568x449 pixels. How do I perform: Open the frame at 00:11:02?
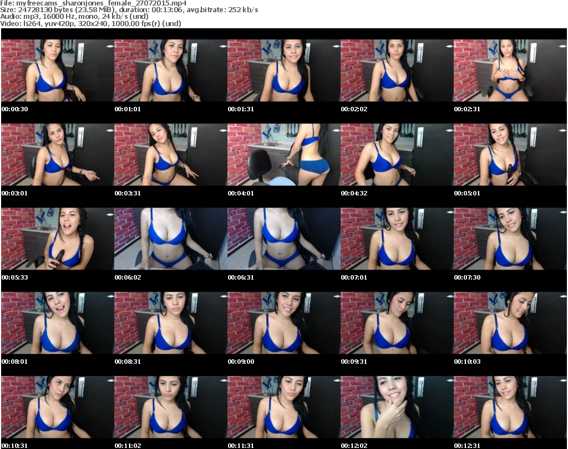(x=171, y=407)
